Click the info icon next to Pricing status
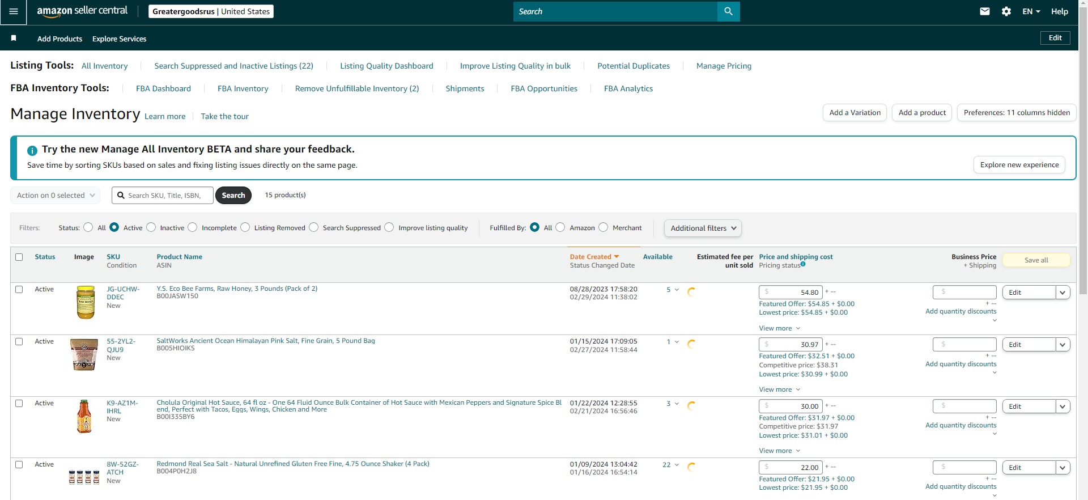The image size is (1088, 500). pyautogui.click(x=803, y=264)
